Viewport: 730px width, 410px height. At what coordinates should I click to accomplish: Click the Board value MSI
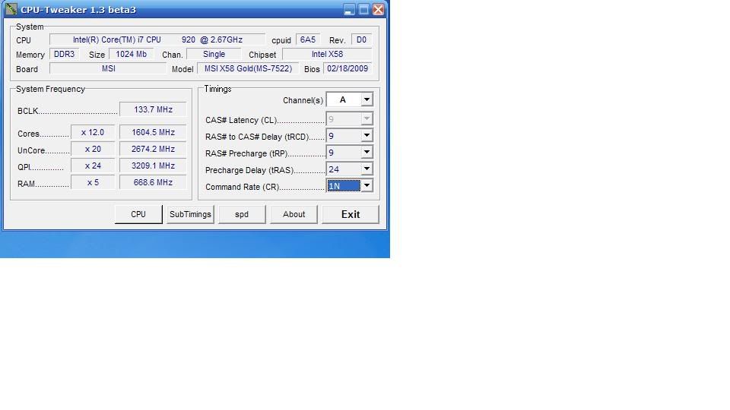[x=108, y=69]
